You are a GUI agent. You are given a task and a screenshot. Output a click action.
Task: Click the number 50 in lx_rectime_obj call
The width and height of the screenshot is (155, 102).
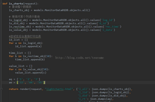(x=48, y=56)
